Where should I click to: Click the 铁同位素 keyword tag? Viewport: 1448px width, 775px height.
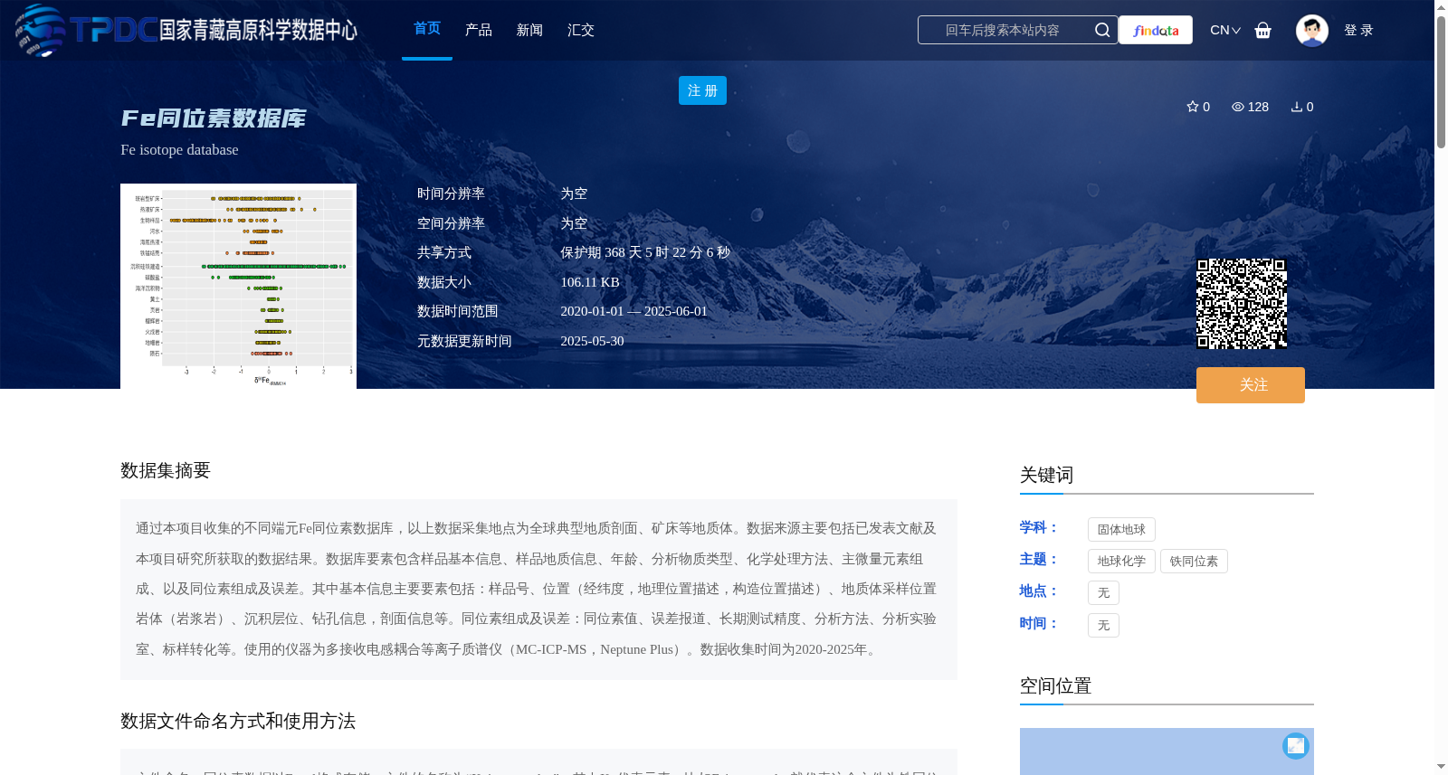click(x=1194, y=561)
